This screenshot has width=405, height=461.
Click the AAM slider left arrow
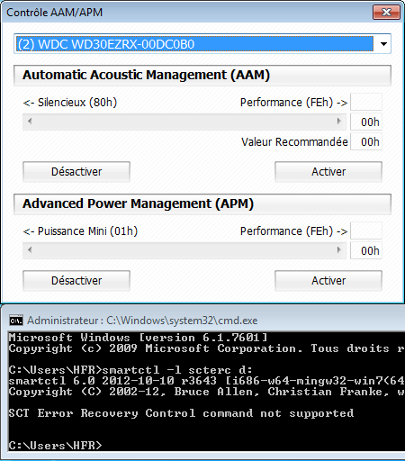click(x=30, y=122)
